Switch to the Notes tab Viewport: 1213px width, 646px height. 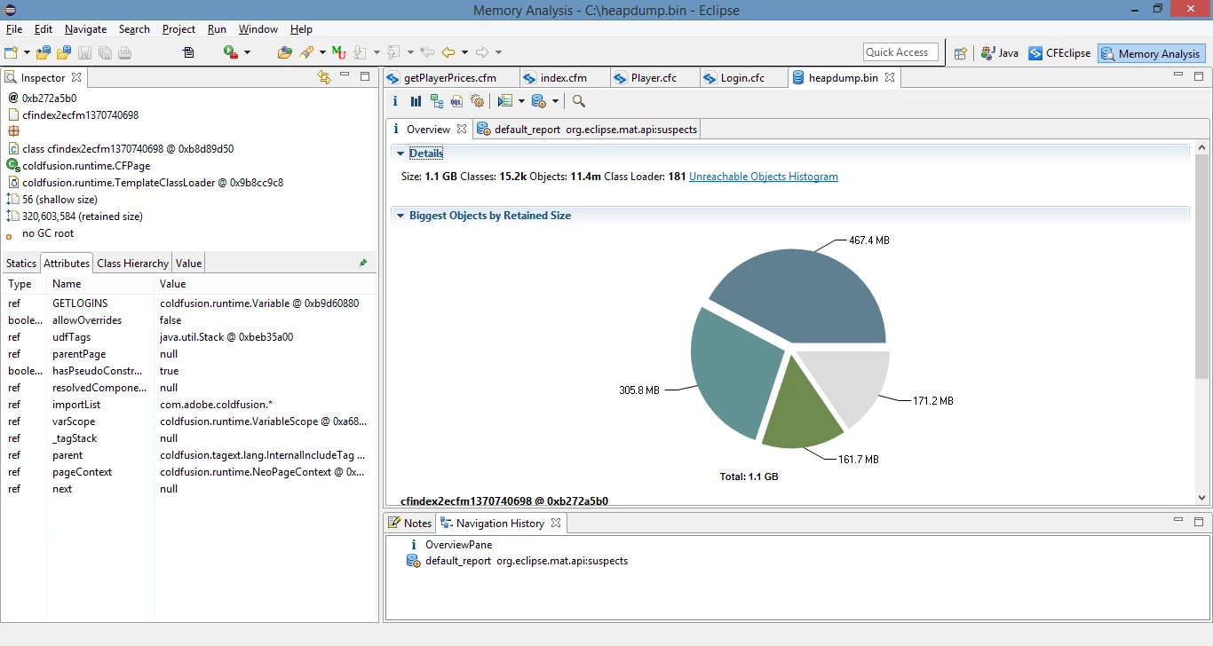click(x=410, y=524)
